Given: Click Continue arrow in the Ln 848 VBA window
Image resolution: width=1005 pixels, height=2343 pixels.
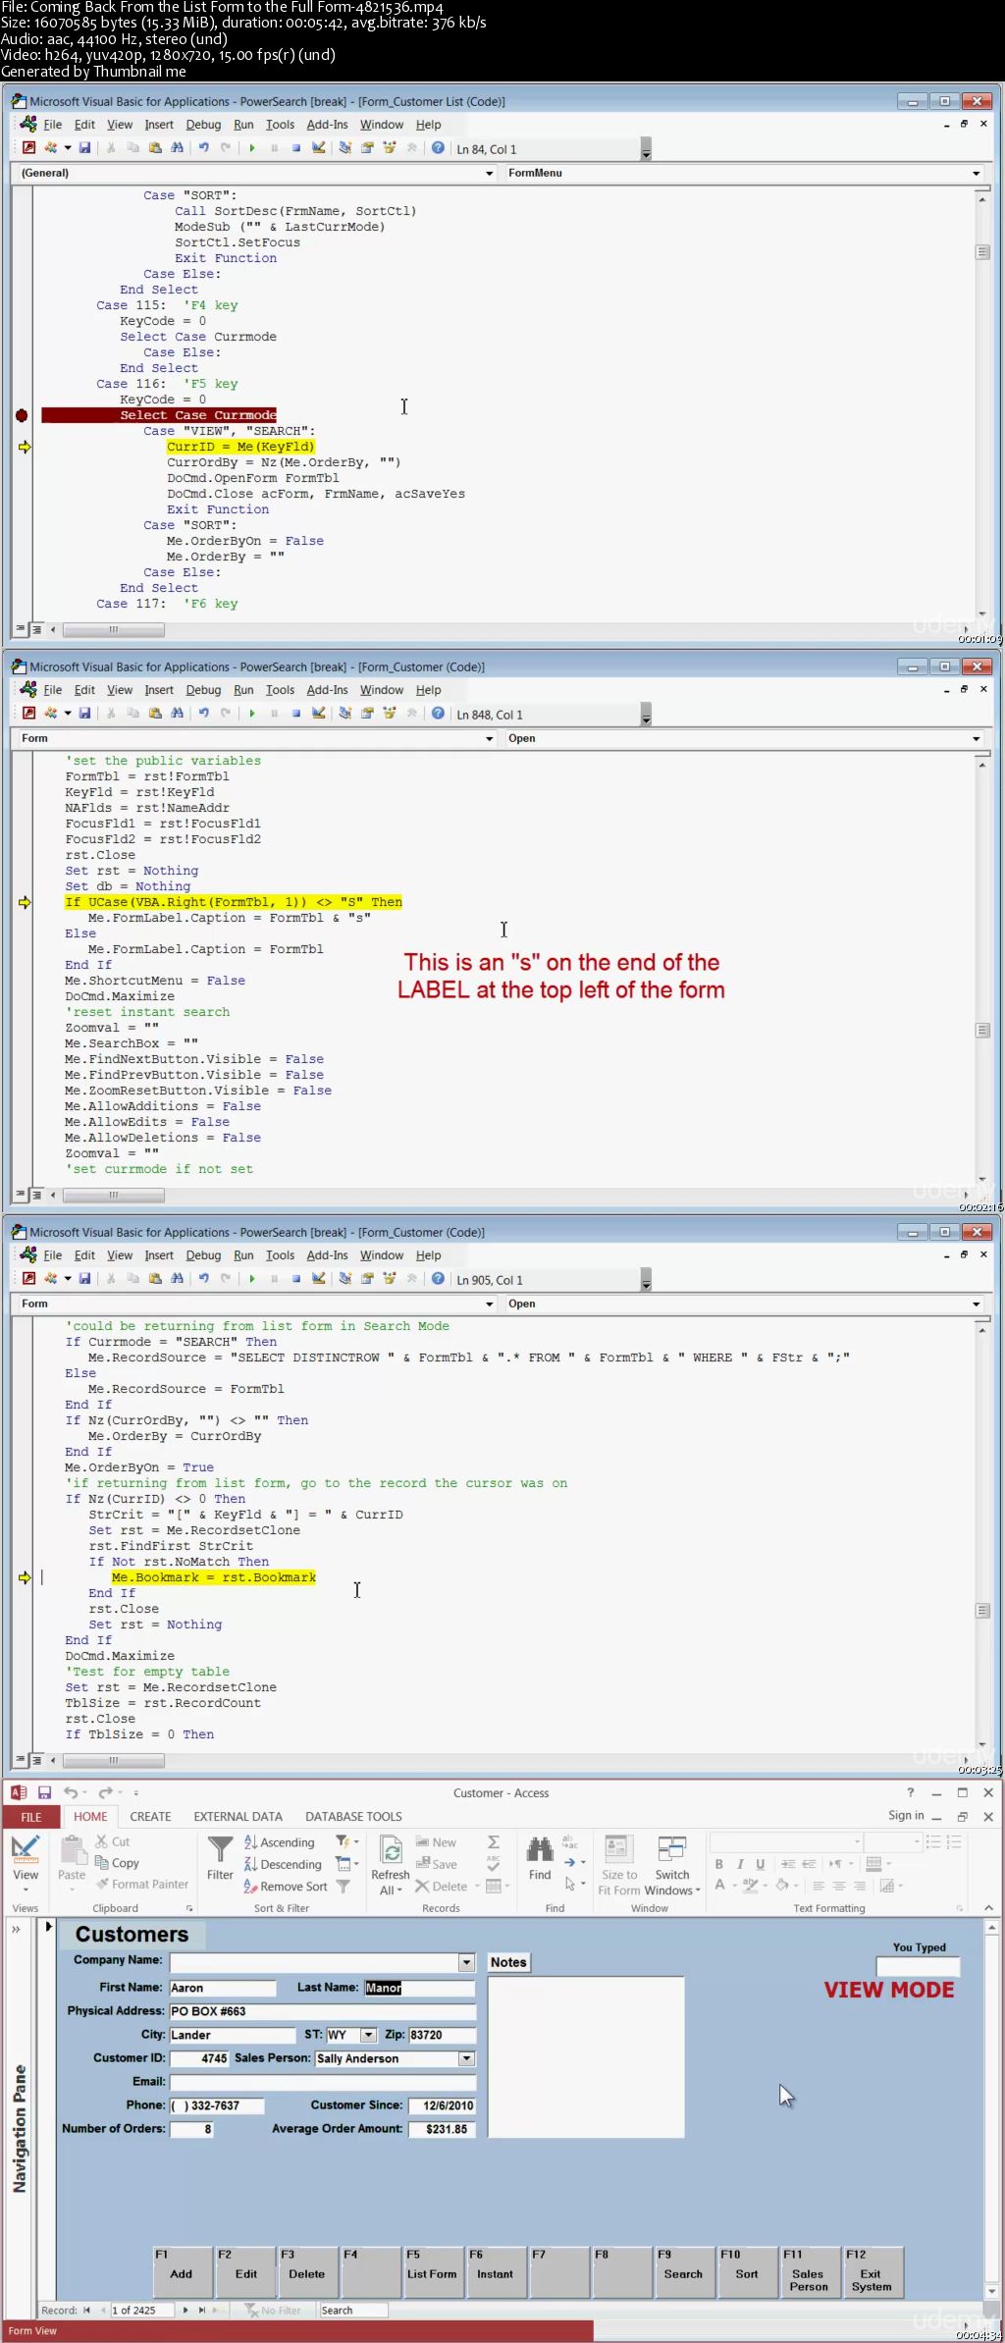Looking at the screenshot, I should 252,714.
